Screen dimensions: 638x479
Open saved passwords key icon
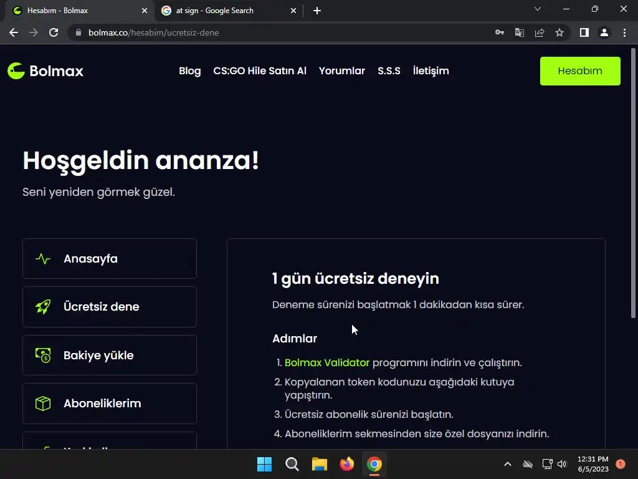pyautogui.click(x=500, y=32)
